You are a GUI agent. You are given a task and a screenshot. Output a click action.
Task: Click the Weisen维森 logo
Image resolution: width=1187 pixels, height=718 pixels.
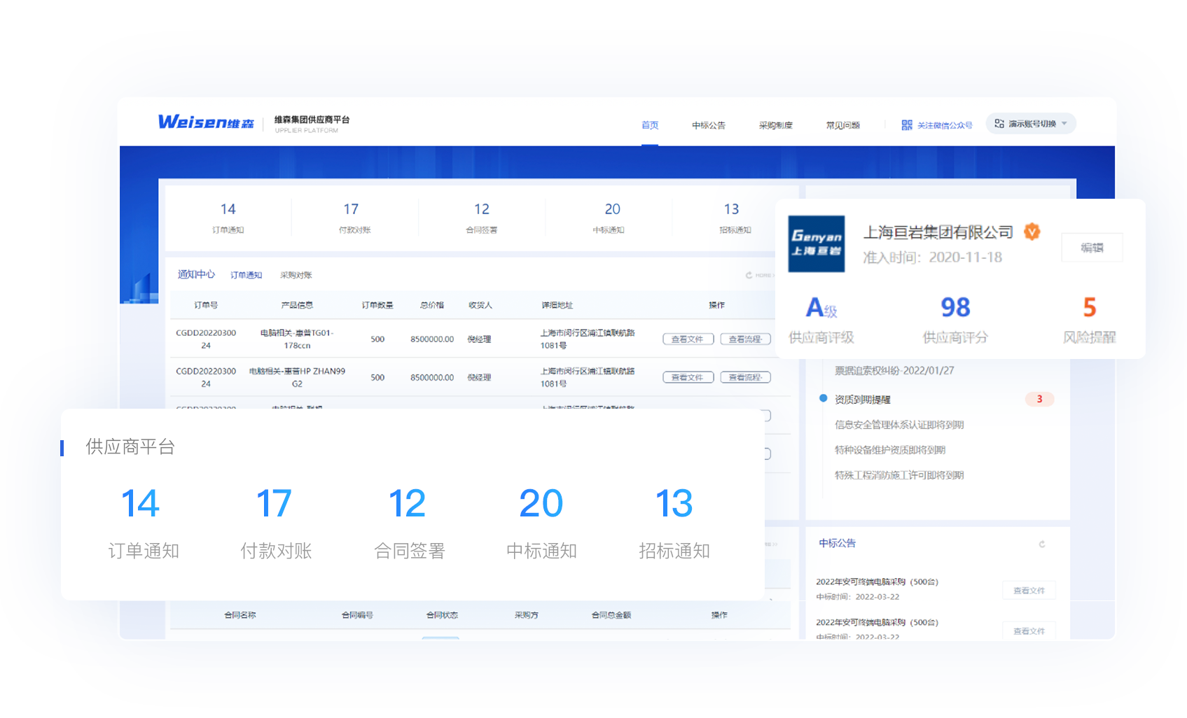(x=206, y=122)
